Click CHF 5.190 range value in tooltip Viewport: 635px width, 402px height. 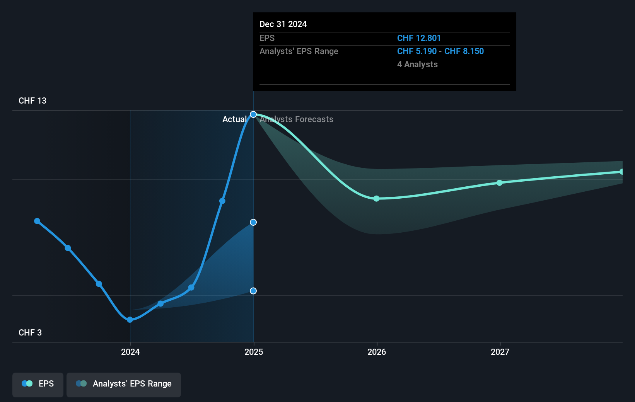click(x=417, y=51)
